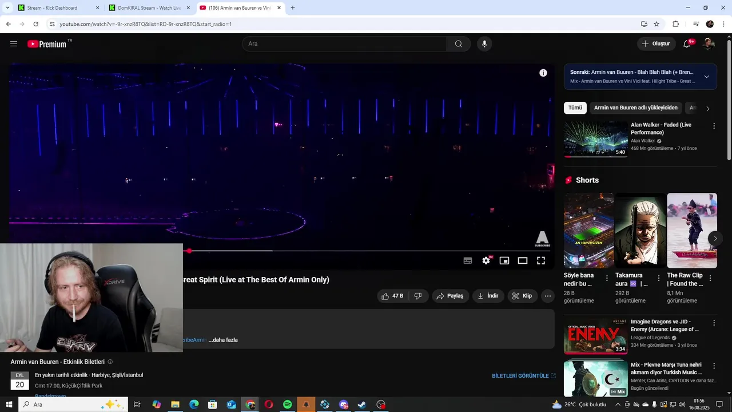Bookmark this page with star icon
Image resolution: width=732 pixels, height=412 pixels.
[x=657, y=24]
